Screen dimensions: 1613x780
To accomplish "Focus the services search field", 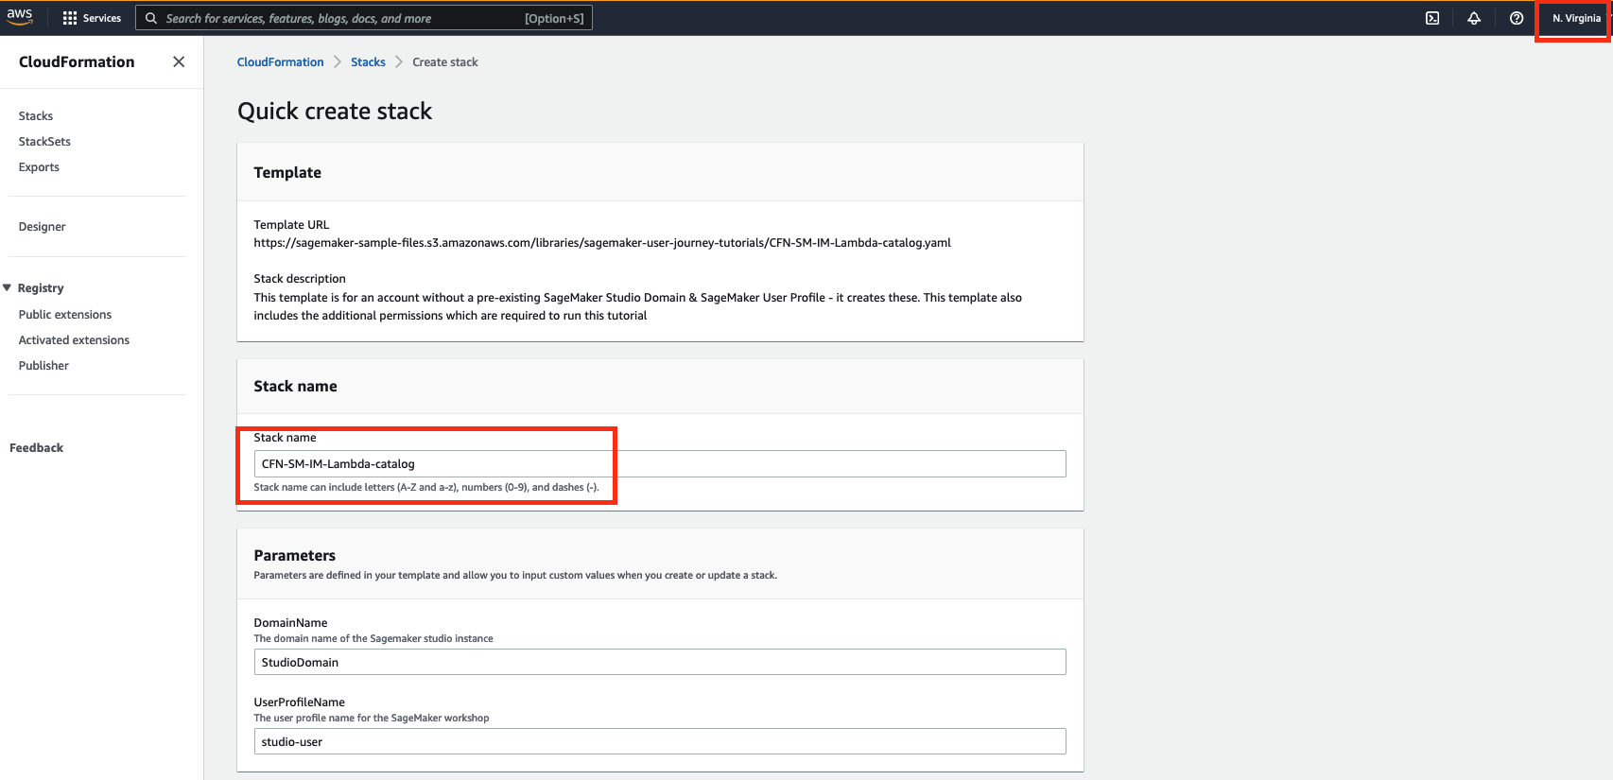I will tap(364, 18).
